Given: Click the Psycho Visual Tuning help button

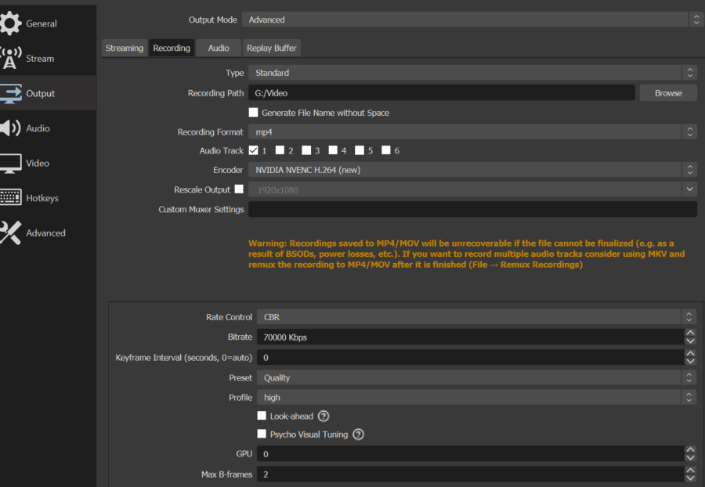Looking at the screenshot, I should tap(358, 435).
